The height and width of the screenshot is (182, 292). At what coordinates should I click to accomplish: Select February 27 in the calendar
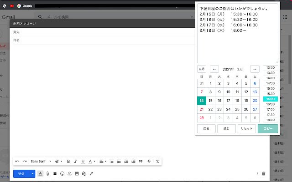coord(255,109)
